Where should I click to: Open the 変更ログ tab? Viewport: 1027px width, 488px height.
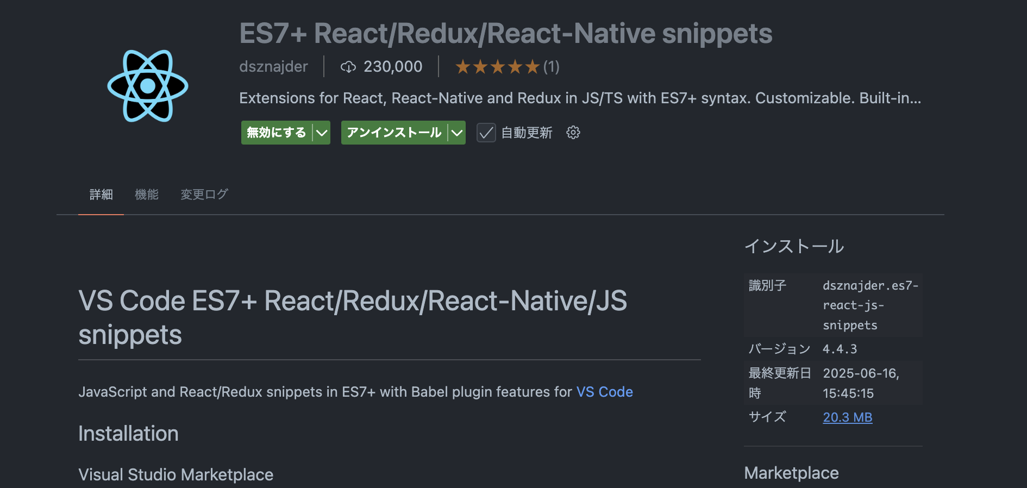(204, 195)
